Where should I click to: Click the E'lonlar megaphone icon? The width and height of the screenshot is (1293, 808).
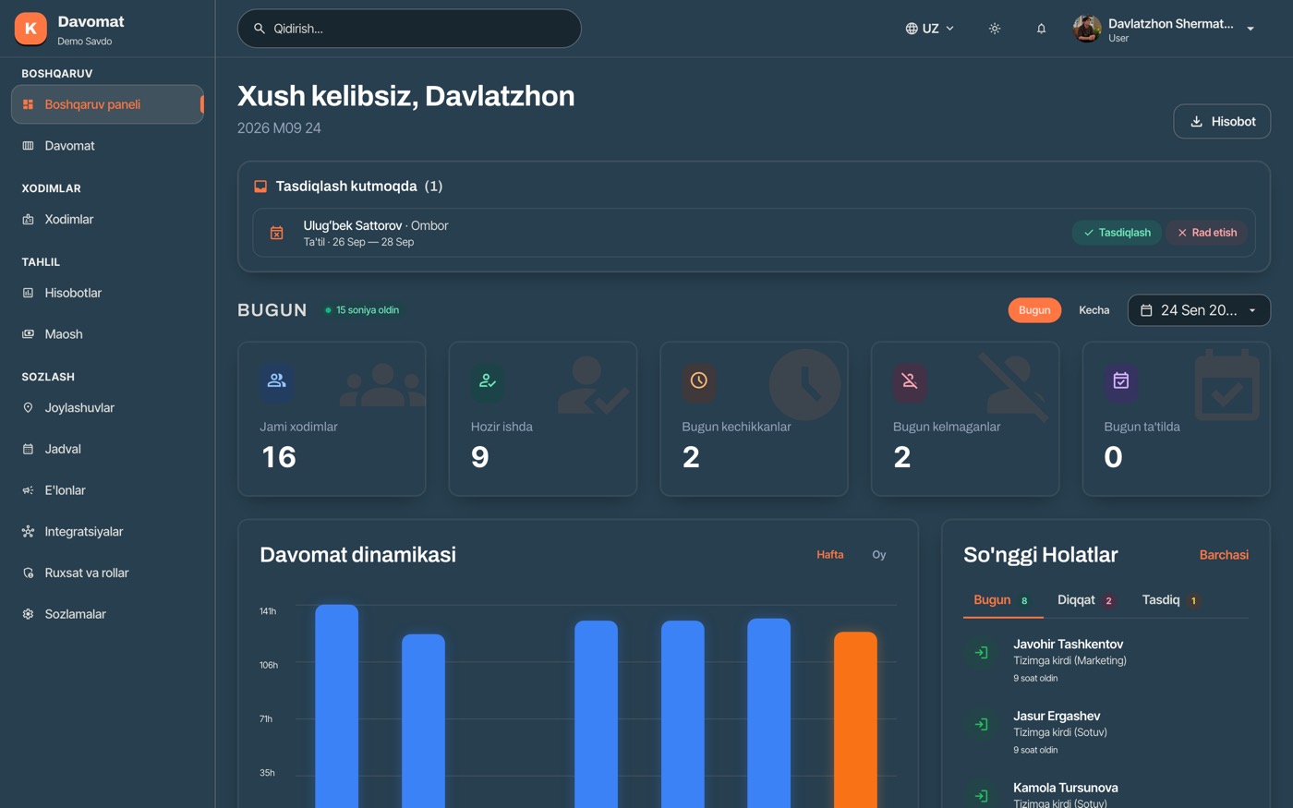tap(28, 490)
